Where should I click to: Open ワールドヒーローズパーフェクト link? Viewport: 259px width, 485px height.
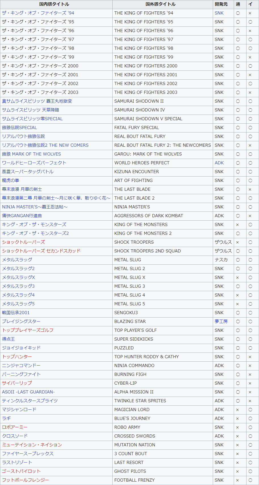(34, 163)
